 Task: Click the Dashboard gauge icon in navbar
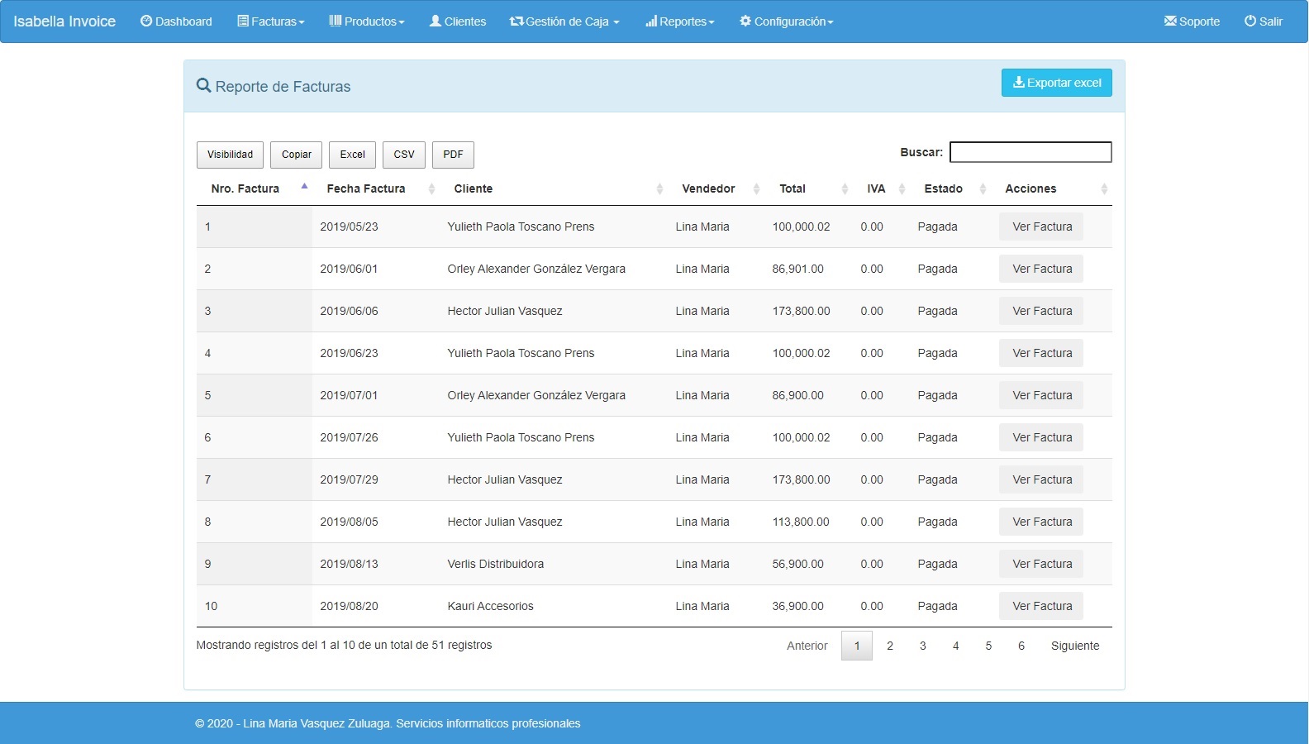point(146,21)
